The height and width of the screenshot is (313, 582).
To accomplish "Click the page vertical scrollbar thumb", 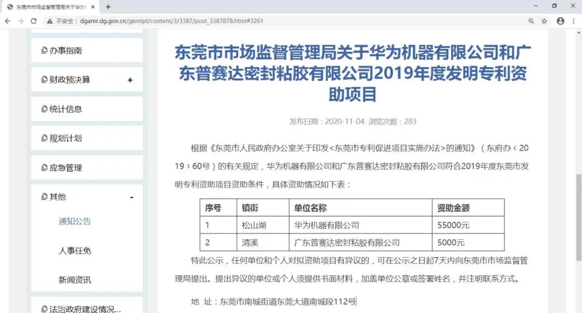I will pyautogui.click(x=579, y=217).
